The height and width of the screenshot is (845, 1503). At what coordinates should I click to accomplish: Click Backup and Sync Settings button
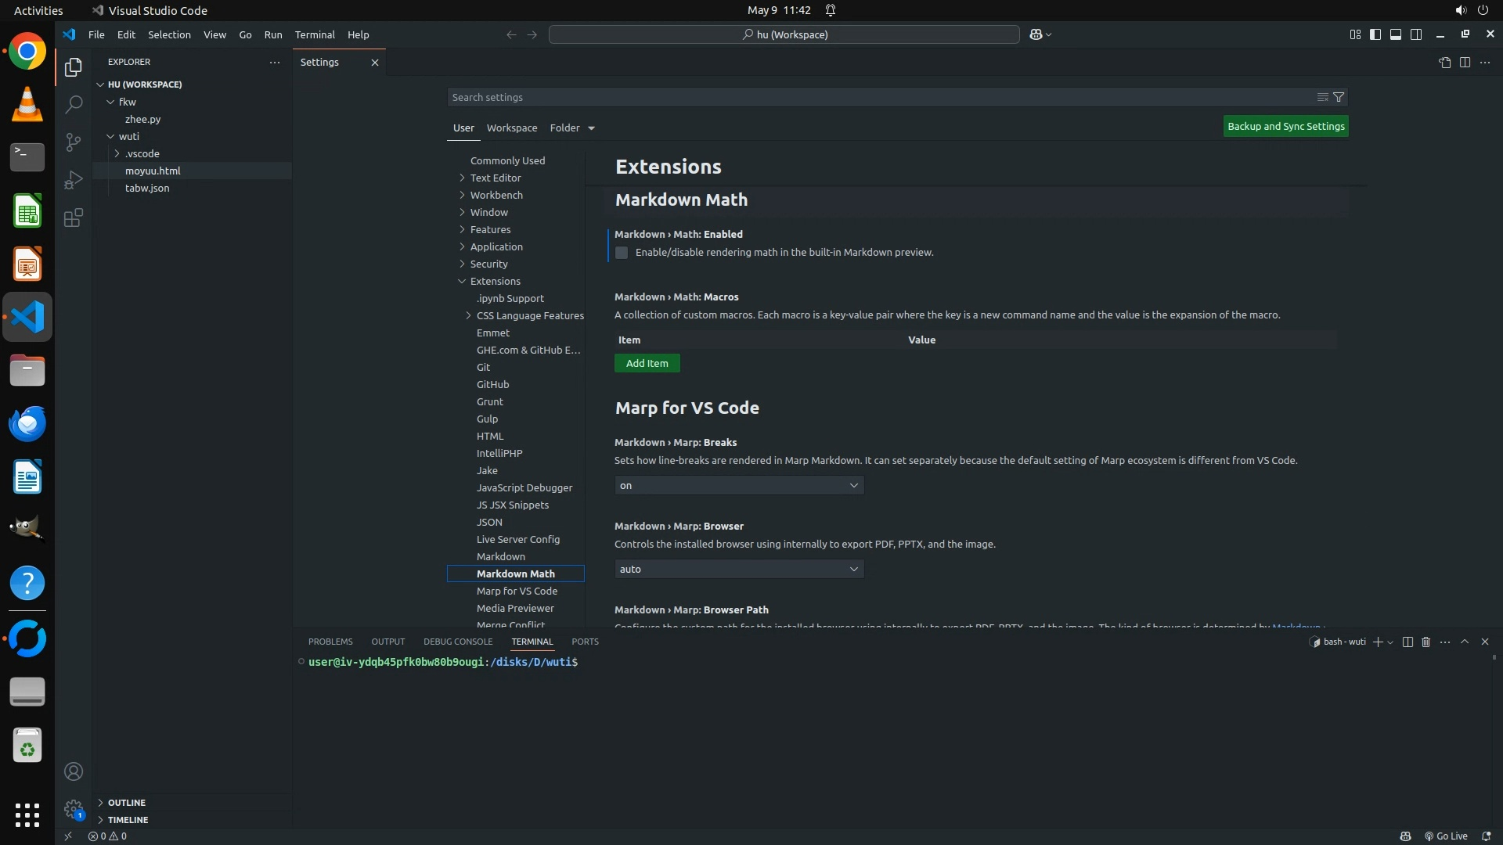pyautogui.click(x=1285, y=126)
